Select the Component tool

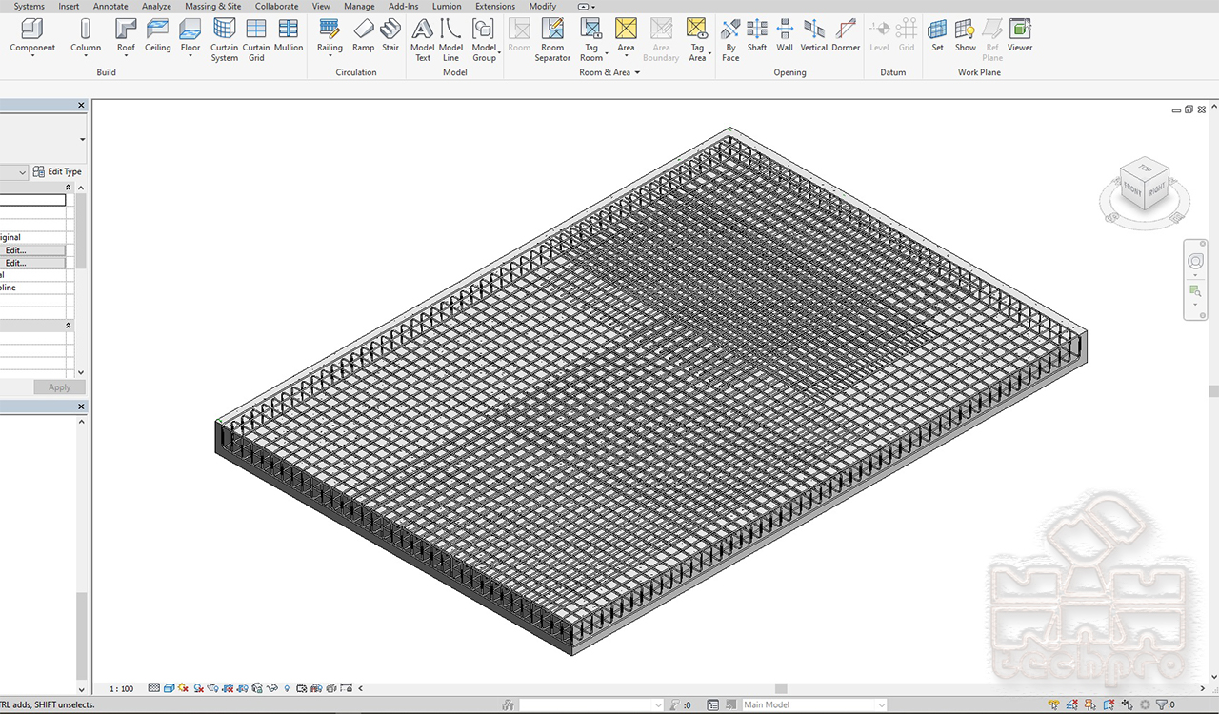pos(32,35)
